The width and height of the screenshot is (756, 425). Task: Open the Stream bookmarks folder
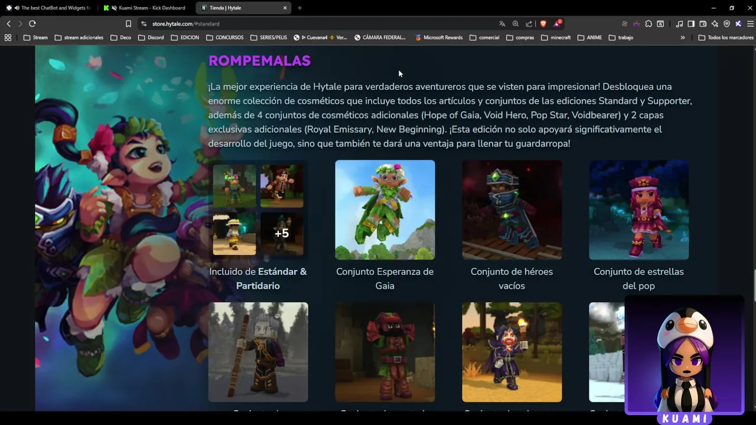pyautogui.click(x=35, y=37)
